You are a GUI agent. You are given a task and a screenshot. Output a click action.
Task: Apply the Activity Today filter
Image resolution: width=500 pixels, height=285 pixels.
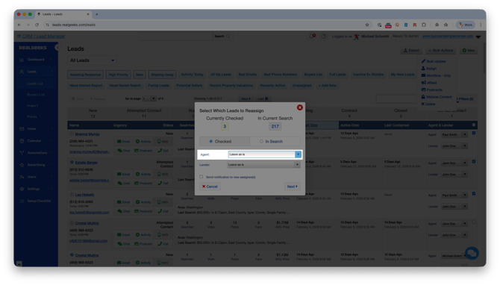click(x=192, y=75)
